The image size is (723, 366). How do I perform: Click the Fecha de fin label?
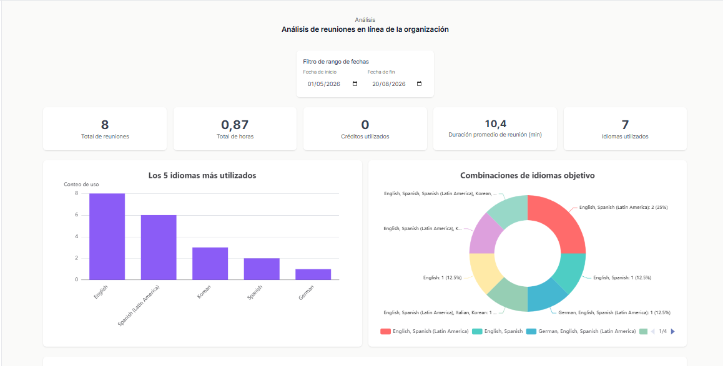[x=381, y=72]
